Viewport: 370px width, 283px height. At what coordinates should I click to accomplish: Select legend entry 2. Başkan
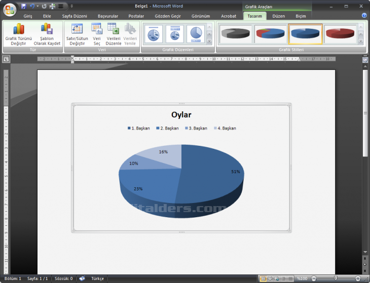pyautogui.click(x=167, y=128)
